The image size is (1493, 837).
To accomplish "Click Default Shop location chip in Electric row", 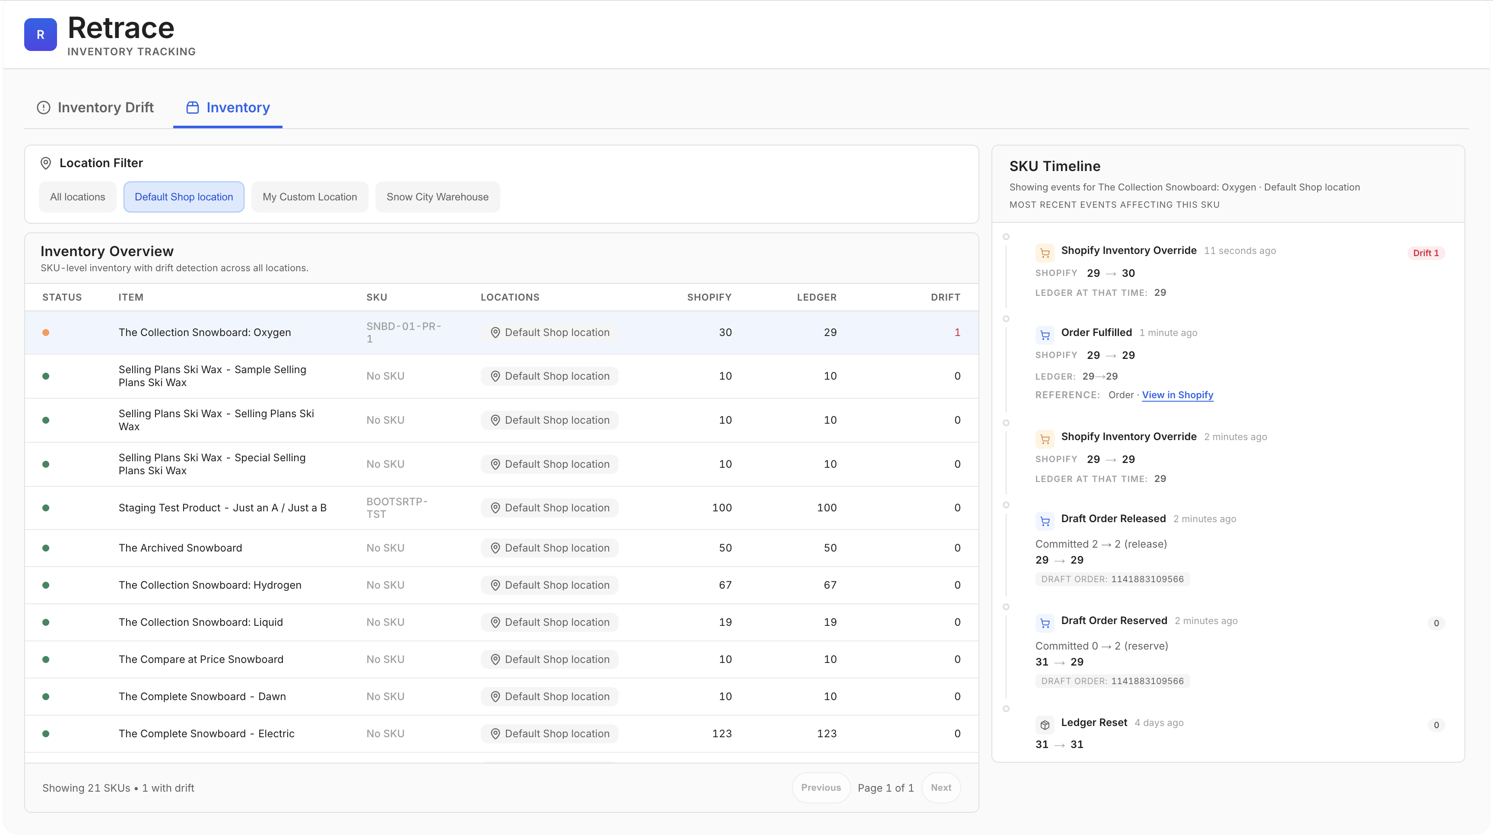I will pos(550,733).
